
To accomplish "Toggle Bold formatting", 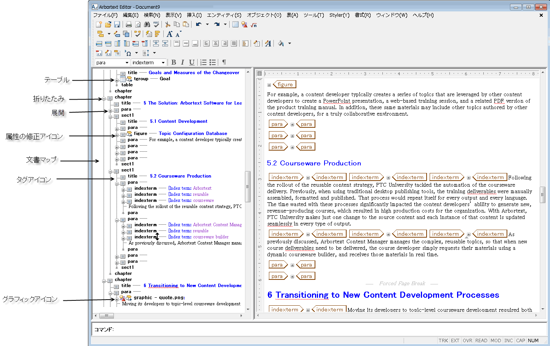I will (x=174, y=62).
